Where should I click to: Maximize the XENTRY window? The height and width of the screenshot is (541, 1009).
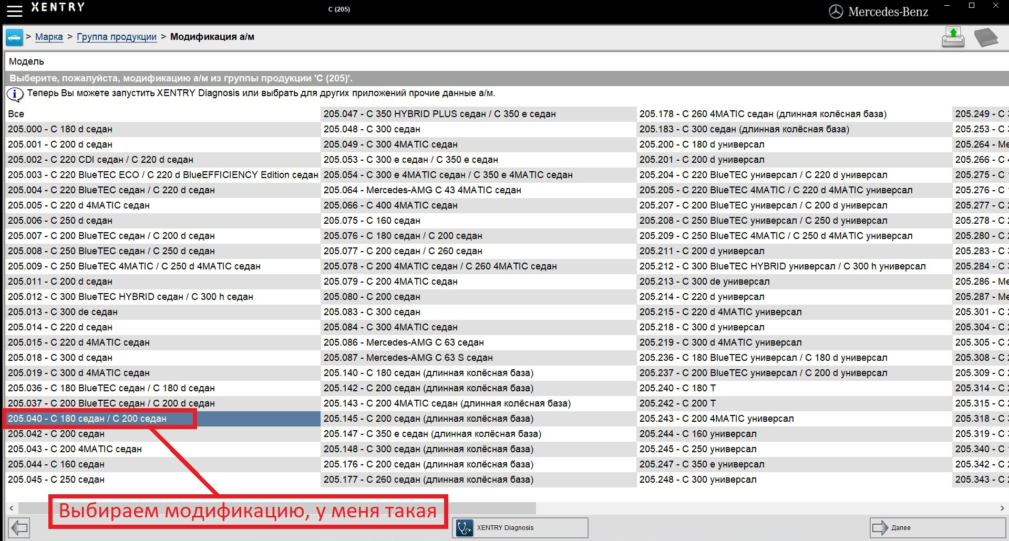coord(972,5)
